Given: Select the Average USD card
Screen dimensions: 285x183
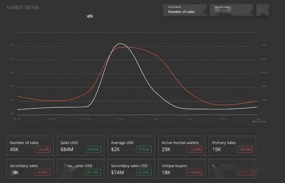Looking at the screenshot, I should point(130,146).
